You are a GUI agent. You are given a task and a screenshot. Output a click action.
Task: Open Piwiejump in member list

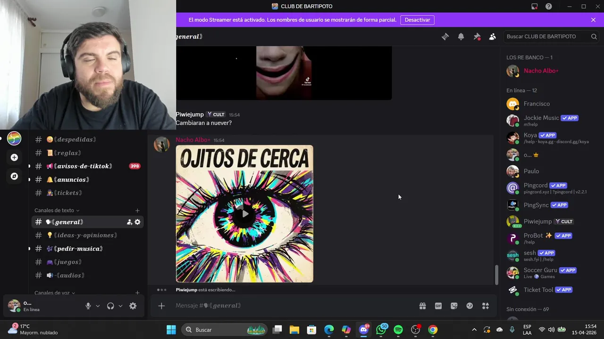coord(551,222)
